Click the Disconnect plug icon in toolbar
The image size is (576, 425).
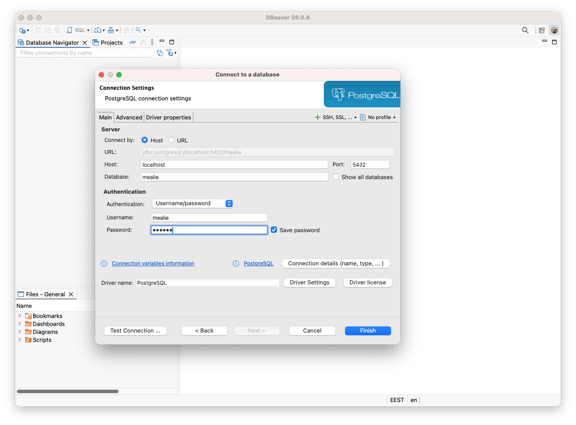(58, 30)
